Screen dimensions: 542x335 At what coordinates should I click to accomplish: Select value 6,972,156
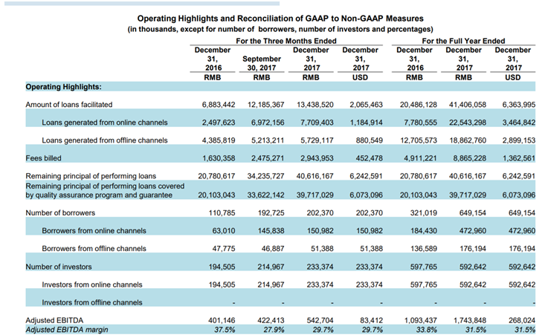268,123
